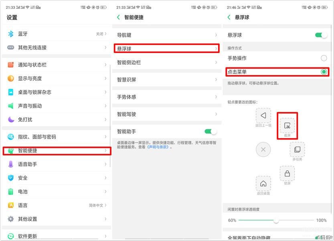Open 智能驾驶 chevron
Viewport: 334px width, 241px height.
(216, 114)
